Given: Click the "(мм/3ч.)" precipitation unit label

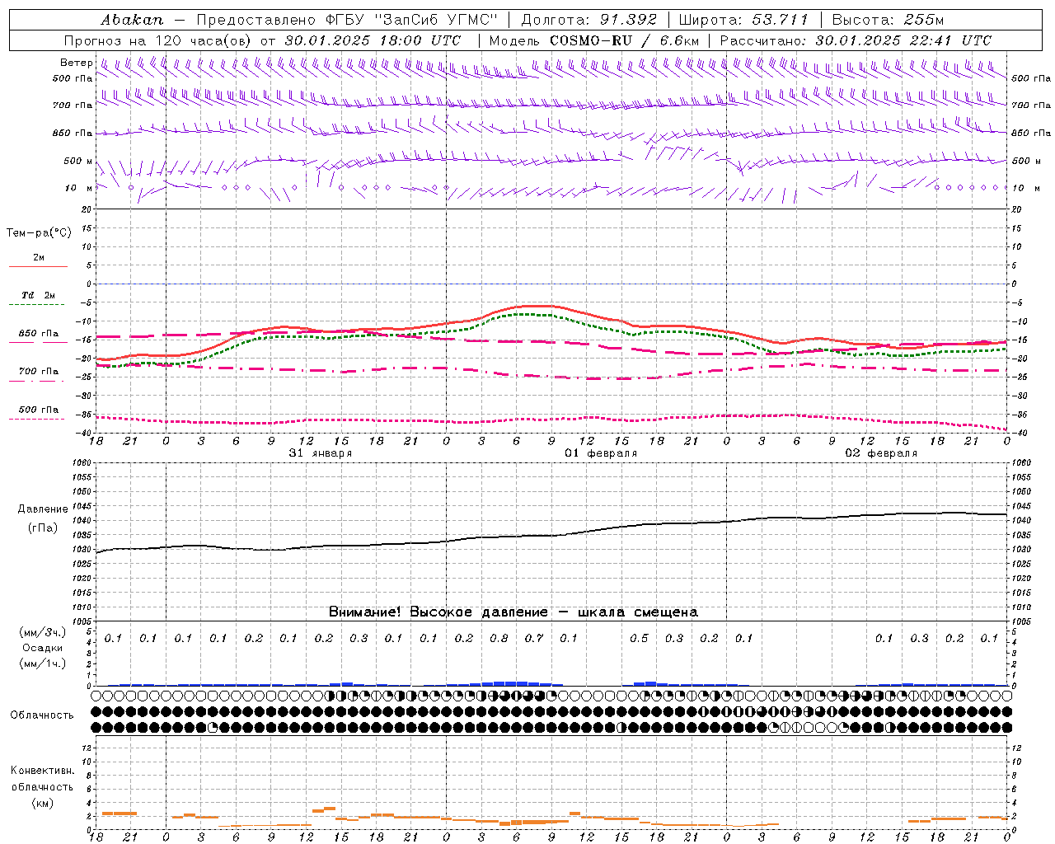Looking at the screenshot, I should (x=43, y=632).
